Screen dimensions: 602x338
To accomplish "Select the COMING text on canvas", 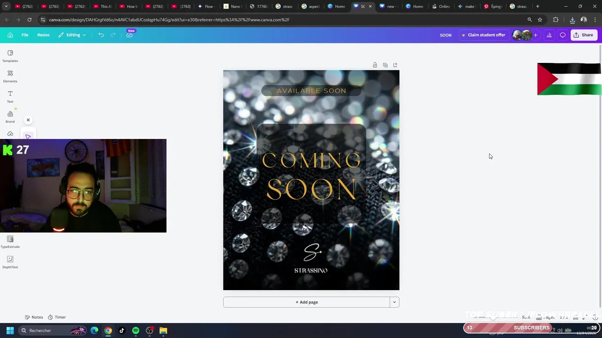I will (311, 161).
